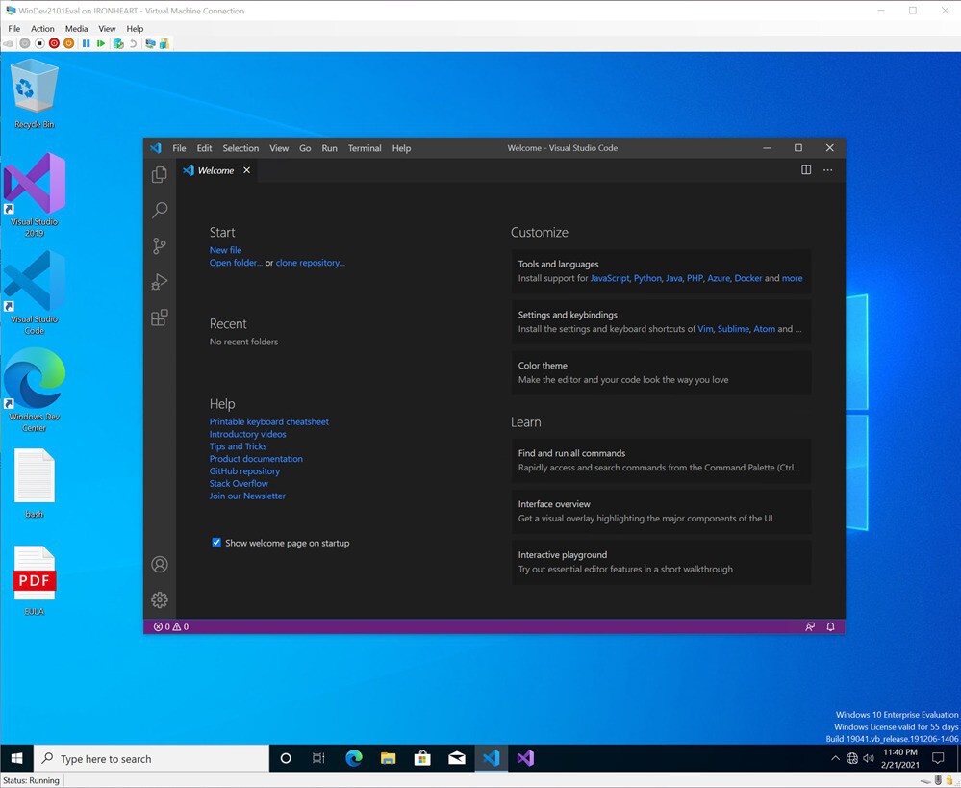Click the clone repository link
This screenshot has height=788, width=961.
[x=310, y=263]
